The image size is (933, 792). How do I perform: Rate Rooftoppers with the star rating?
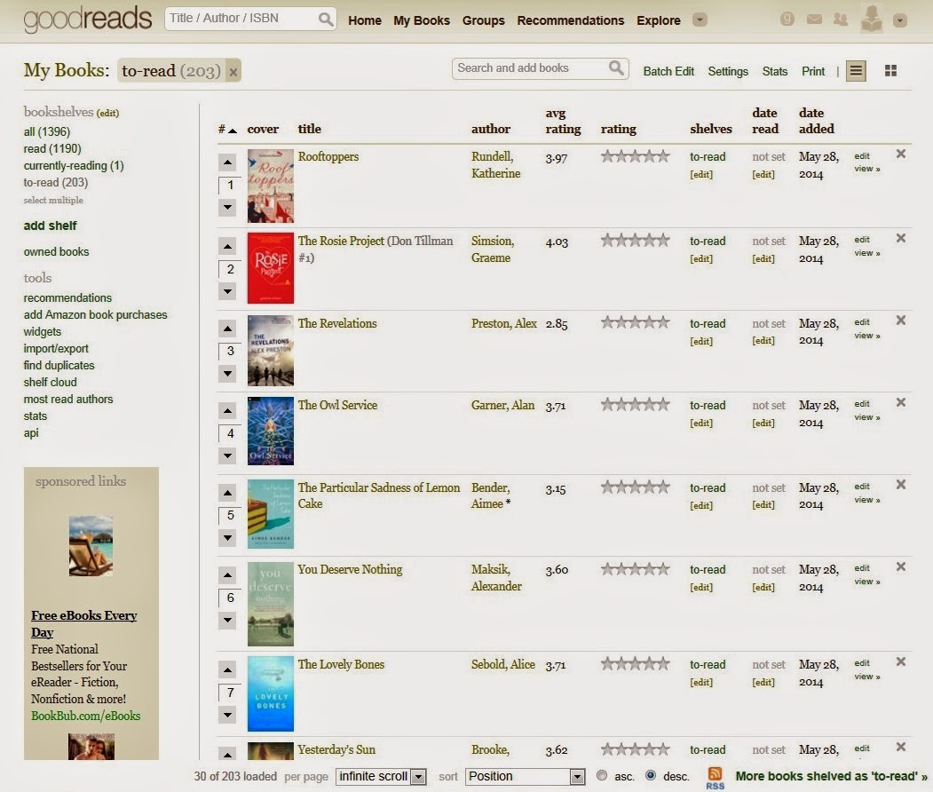(x=636, y=156)
